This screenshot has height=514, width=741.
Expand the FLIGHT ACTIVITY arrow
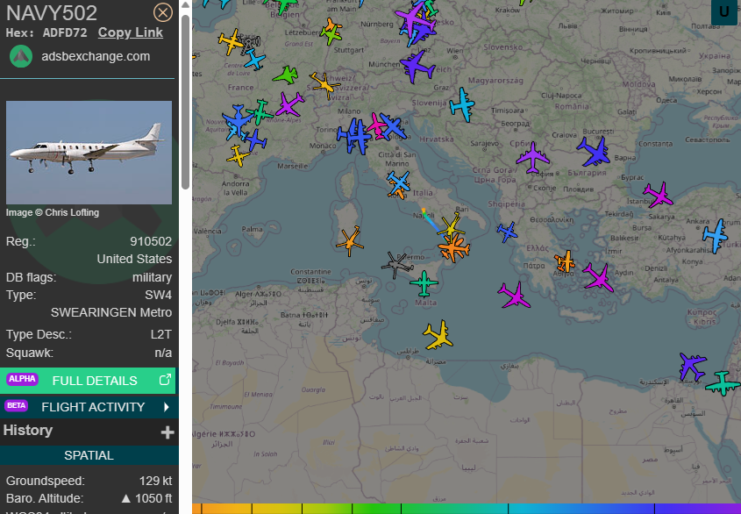coord(166,407)
